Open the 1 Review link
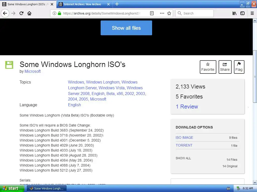The width and height of the screenshot is (257, 192). [187, 106]
